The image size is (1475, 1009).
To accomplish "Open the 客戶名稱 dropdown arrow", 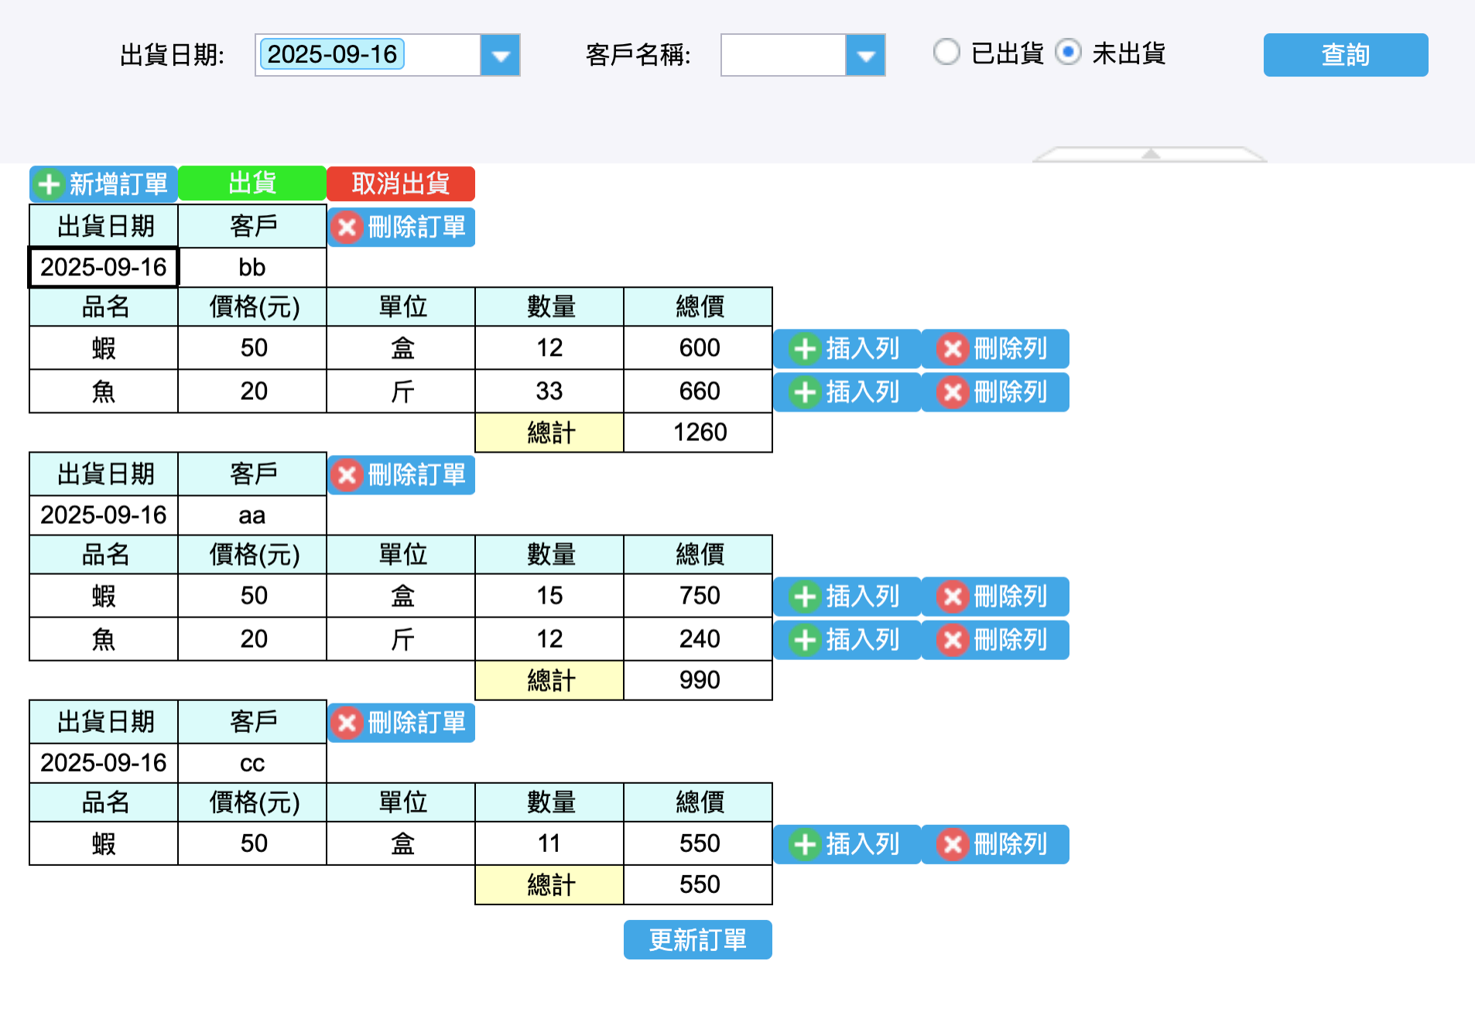I will [865, 55].
